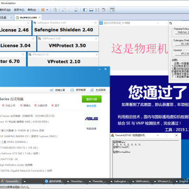The width and height of the screenshot is (189, 189).
Task: Click the Weibo share button in hardware window
Action: [57, 90]
